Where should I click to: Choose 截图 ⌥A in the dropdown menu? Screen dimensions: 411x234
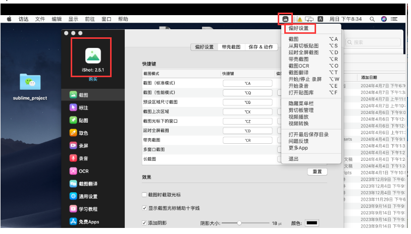click(x=311, y=39)
